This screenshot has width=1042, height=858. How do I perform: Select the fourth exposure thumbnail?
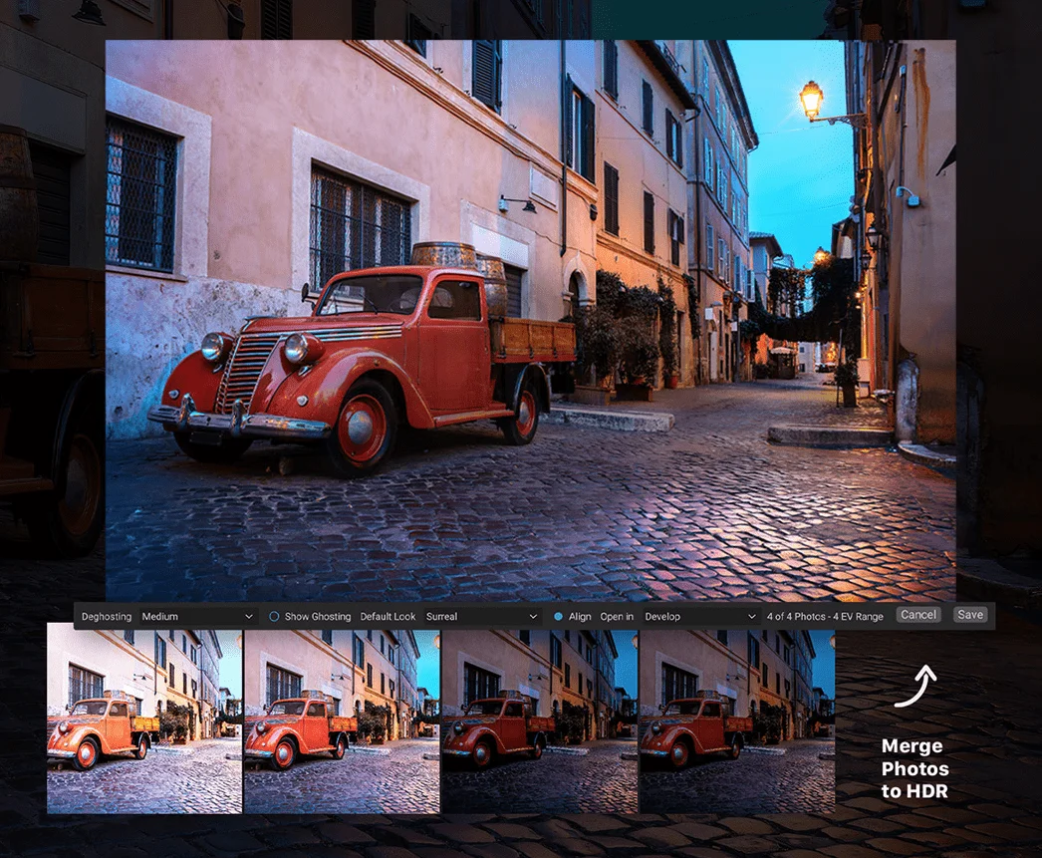(736, 721)
